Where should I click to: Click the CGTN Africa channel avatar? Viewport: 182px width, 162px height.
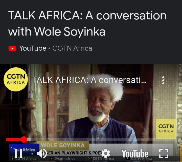pos(16,79)
